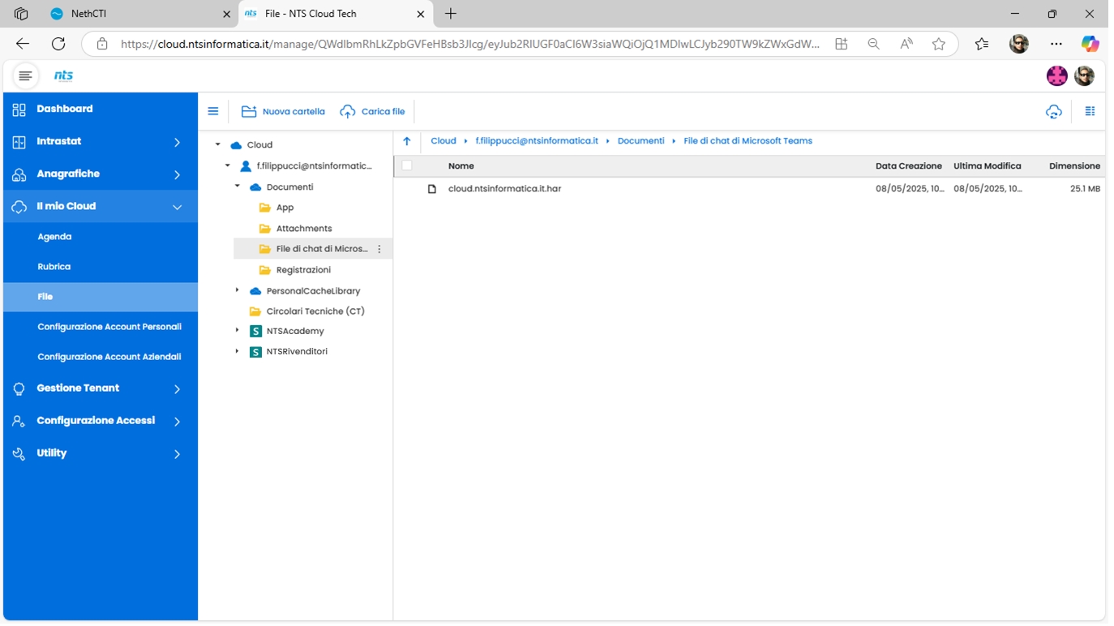Collapse the Cloud root tree node
The width and height of the screenshot is (1114, 626).
pos(218,145)
